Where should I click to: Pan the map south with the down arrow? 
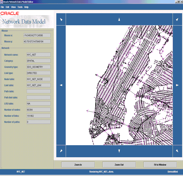click(x=119, y=151)
